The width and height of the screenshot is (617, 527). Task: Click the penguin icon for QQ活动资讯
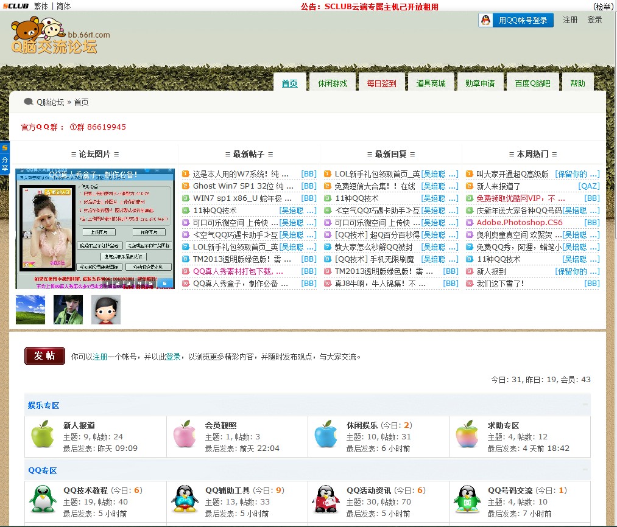(x=326, y=498)
